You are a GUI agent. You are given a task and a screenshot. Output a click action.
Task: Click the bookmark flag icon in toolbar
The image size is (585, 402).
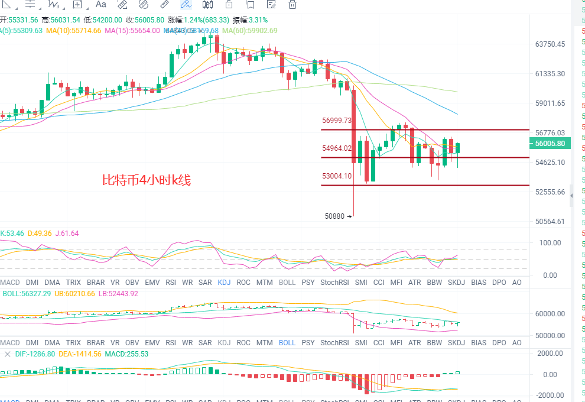tap(250, 5)
